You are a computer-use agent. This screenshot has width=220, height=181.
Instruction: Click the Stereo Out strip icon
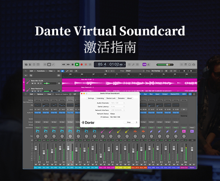point(184,131)
